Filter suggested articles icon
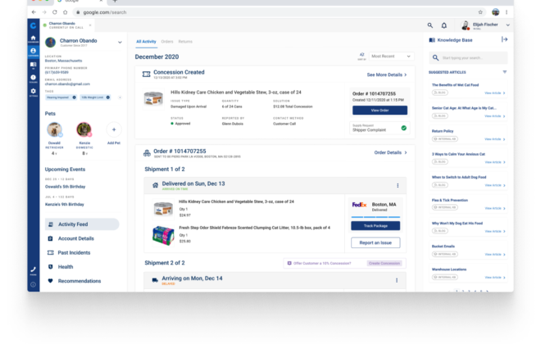541x344 pixels. click(504, 72)
